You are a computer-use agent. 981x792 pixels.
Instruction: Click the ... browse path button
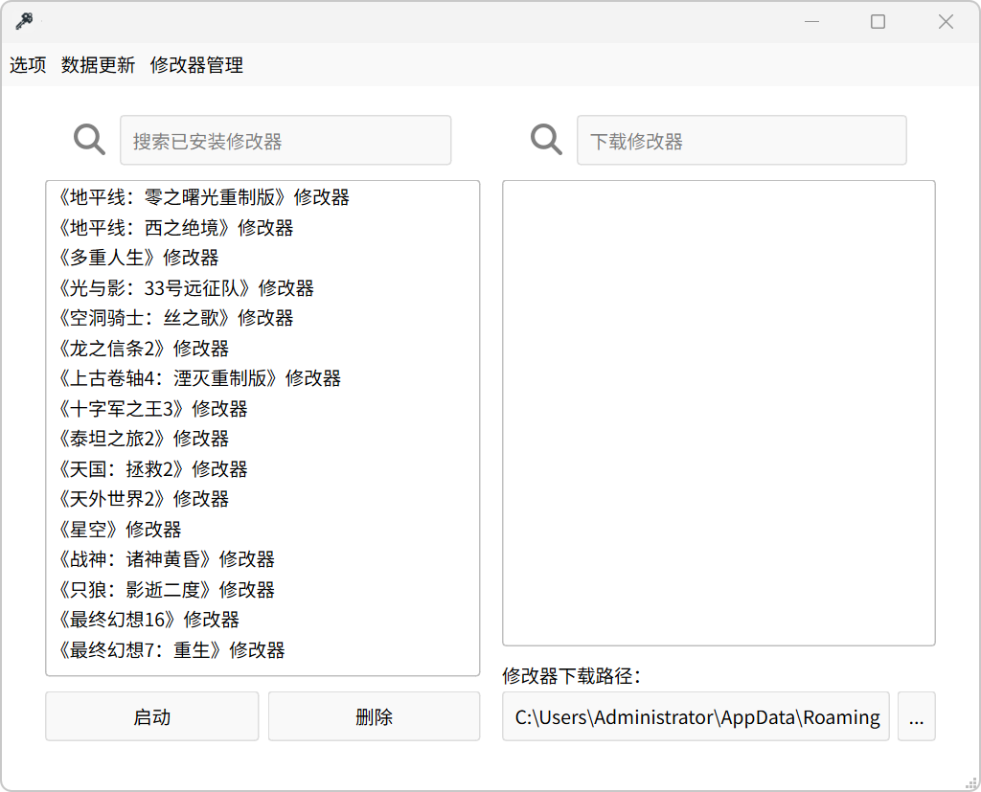click(x=917, y=716)
